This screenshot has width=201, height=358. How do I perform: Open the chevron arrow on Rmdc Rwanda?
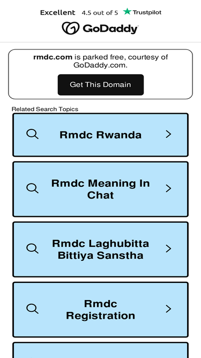(168, 134)
